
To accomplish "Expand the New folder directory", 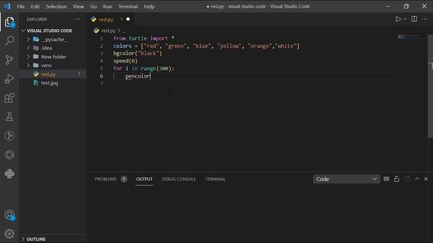I will [28, 57].
